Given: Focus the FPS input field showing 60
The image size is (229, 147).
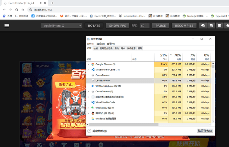Looking at the screenshot, I should [x=145, y=26].
